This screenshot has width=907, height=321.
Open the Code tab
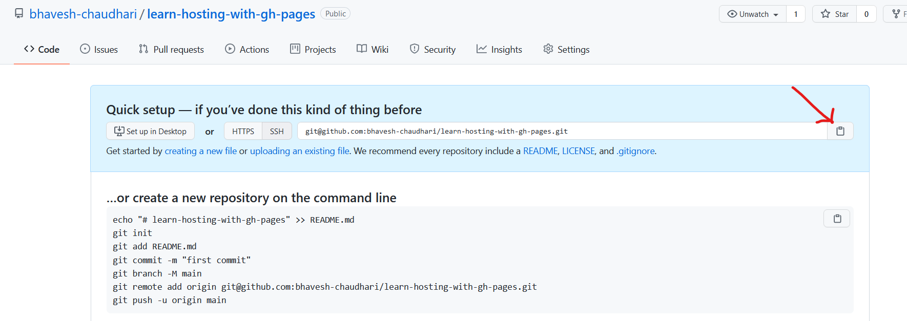(x=42, y=49)
